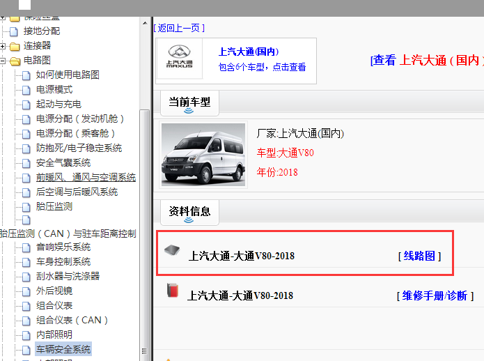Click 包含6个车型，点击查看 link
Viewport: 484px width, 361px height.
coord(262,67)
